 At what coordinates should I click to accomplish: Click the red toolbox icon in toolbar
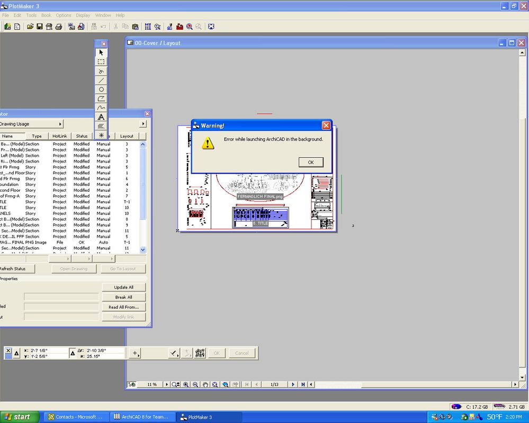tap(180, 26)
